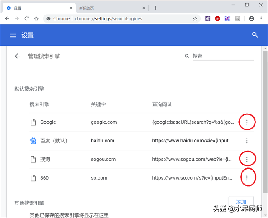Click the baidu.com keyword
Screen dimensions: 268x218
[103, 141]
